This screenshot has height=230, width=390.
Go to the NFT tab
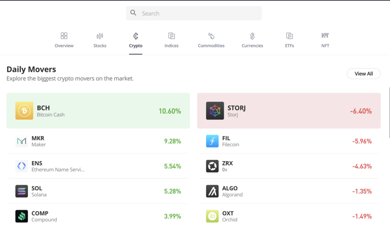[325, 40]
